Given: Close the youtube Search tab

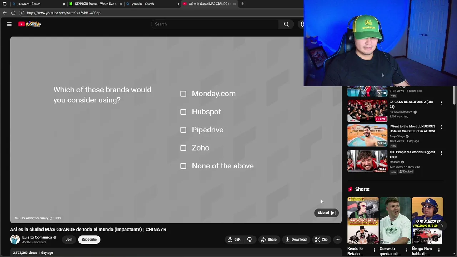Looking at the screenshot, I should tap(177, 4).
